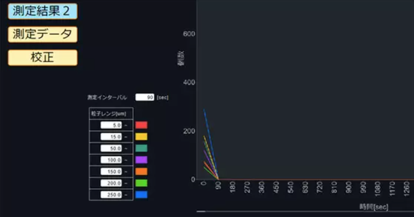
Task: Open the 校正 calibration screen
Action: (42, 58)
